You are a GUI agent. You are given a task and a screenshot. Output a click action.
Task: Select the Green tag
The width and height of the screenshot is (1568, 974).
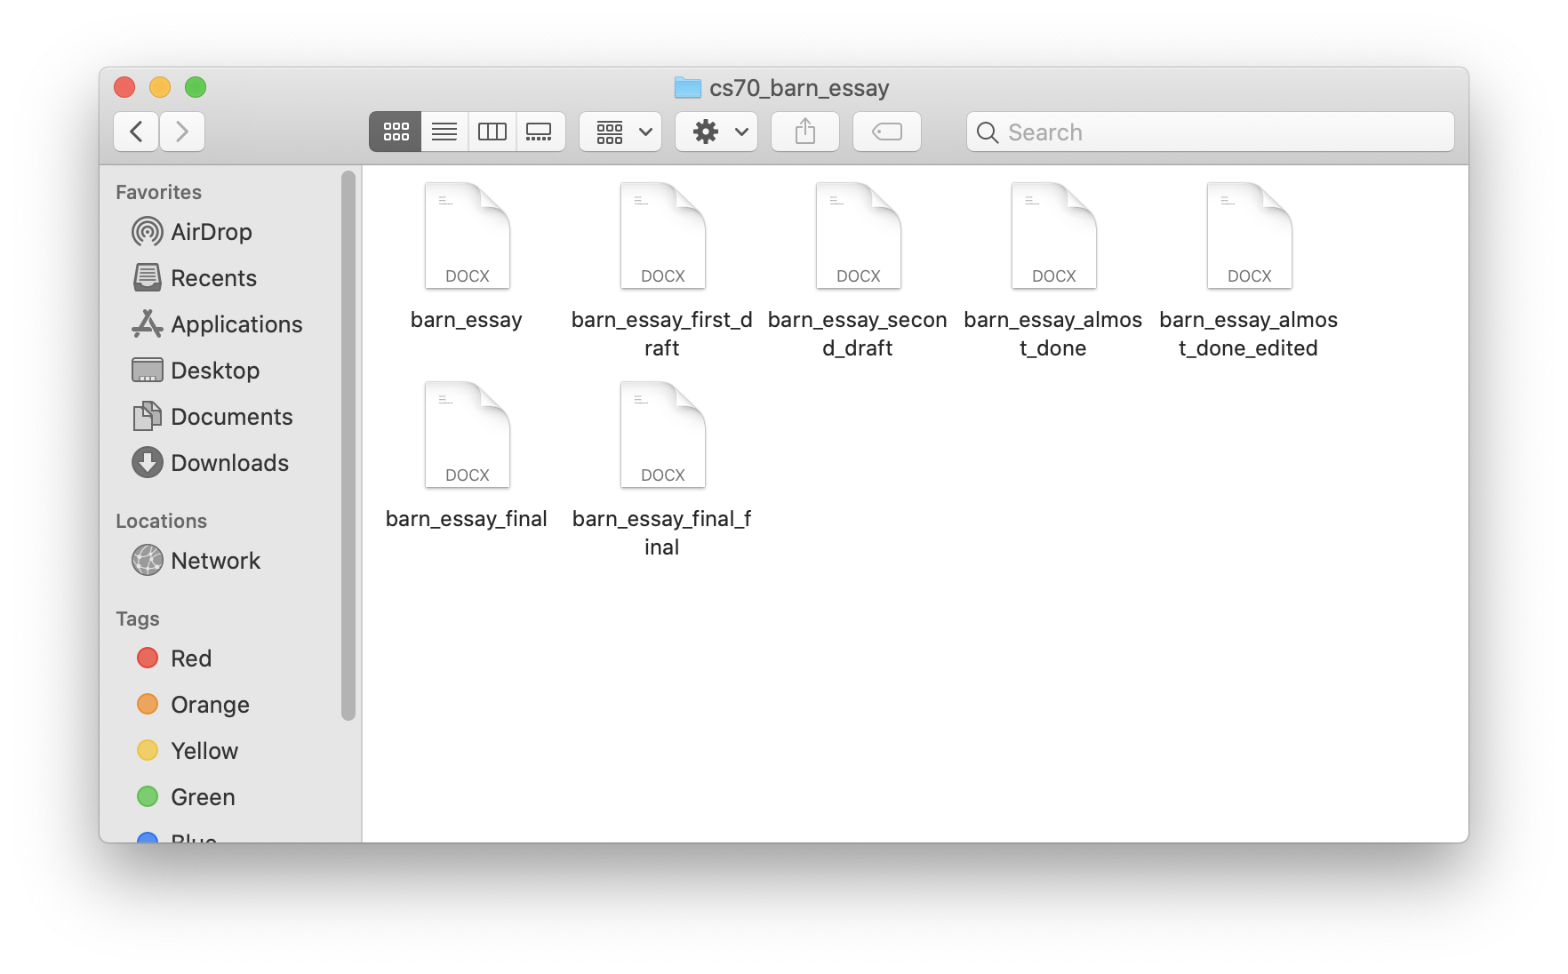tap(202, 796)
